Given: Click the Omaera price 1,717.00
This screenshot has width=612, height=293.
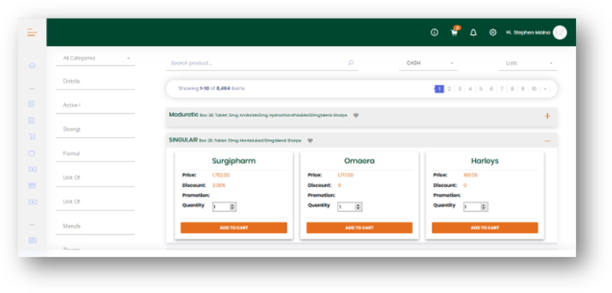Looking at the screenshot, I should click(346, 175).
